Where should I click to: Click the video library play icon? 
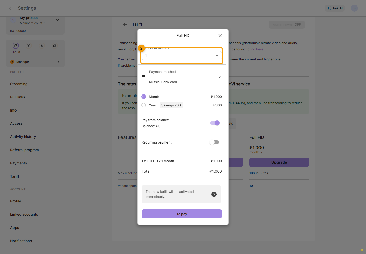point(55,46)
